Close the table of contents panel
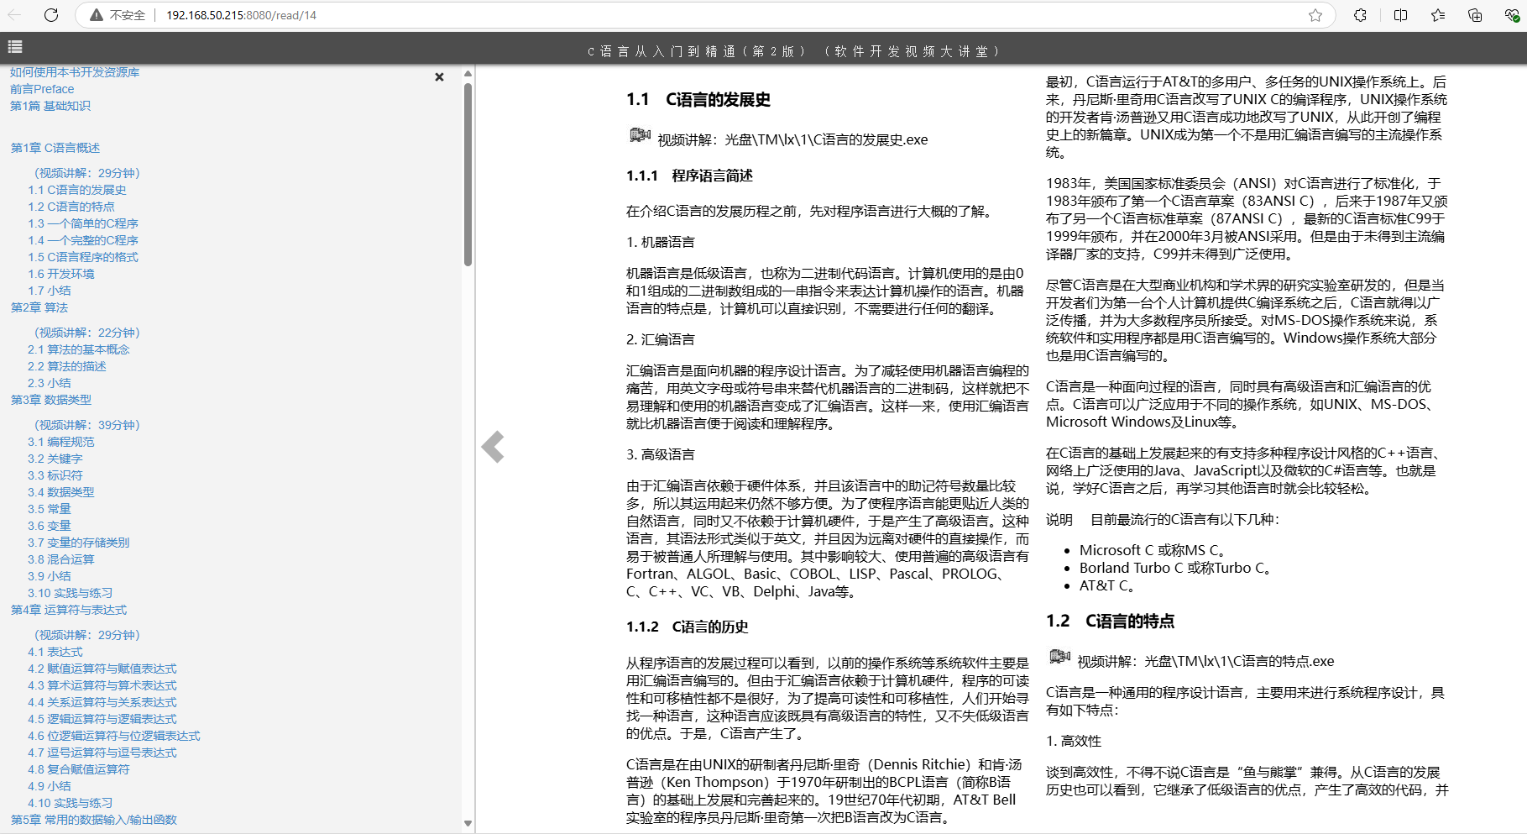Screen dimensions: 1527x834 (x=439, y=77)
